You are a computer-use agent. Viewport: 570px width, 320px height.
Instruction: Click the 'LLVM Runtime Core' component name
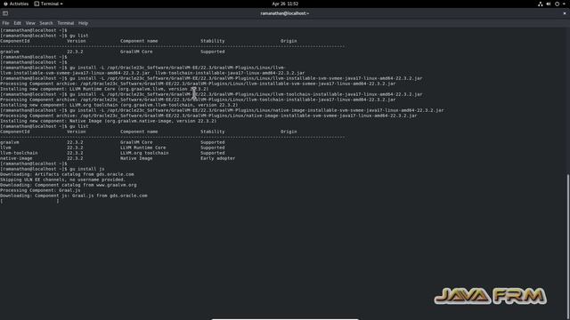(142, 148)
